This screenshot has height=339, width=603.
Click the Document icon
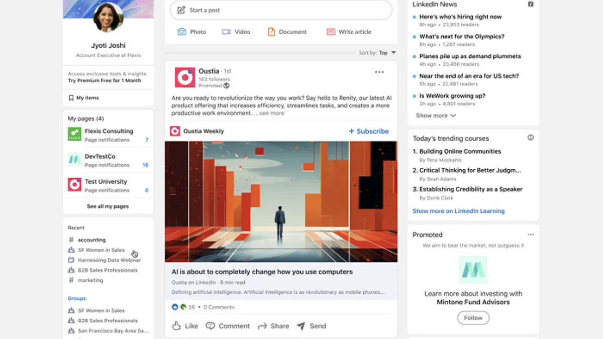(x=271, y=32)
